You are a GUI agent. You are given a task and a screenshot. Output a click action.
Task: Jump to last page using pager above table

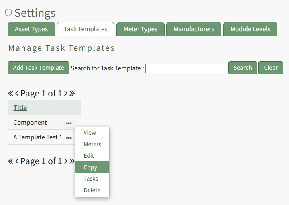72,94
